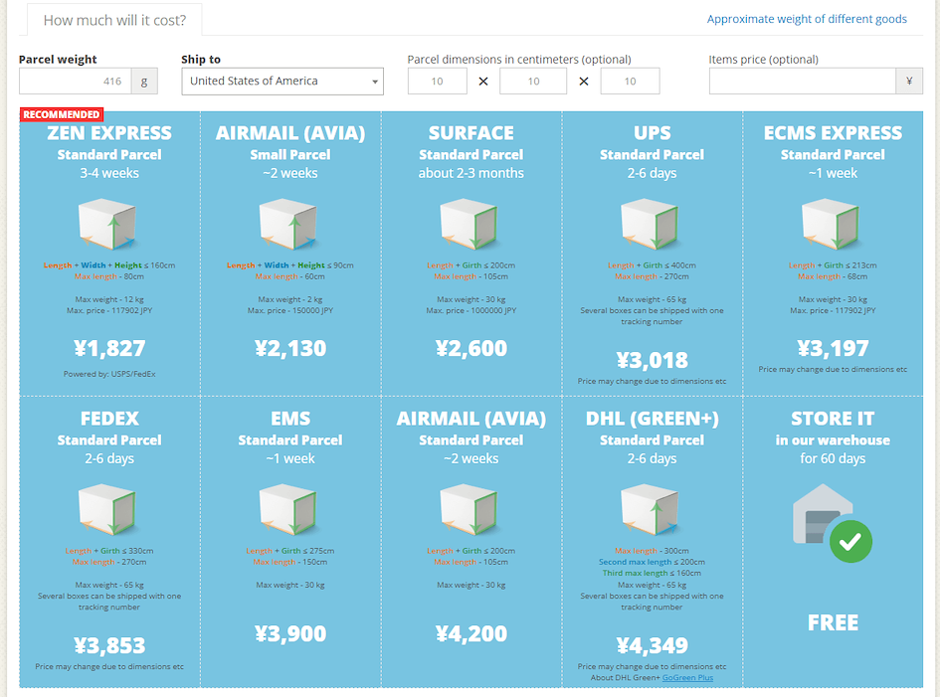Select the Airmail Small Parcel ¥2,130 option
The width and height of the screenshot is (940, 697).
click(289, 348)
